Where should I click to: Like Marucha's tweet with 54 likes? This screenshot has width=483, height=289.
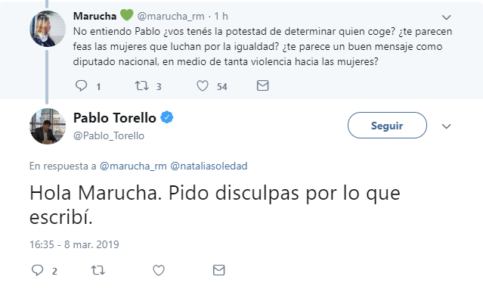click(x=203, y=85)
